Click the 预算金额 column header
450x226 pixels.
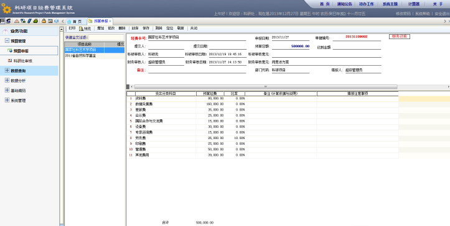tap(210, 93)
